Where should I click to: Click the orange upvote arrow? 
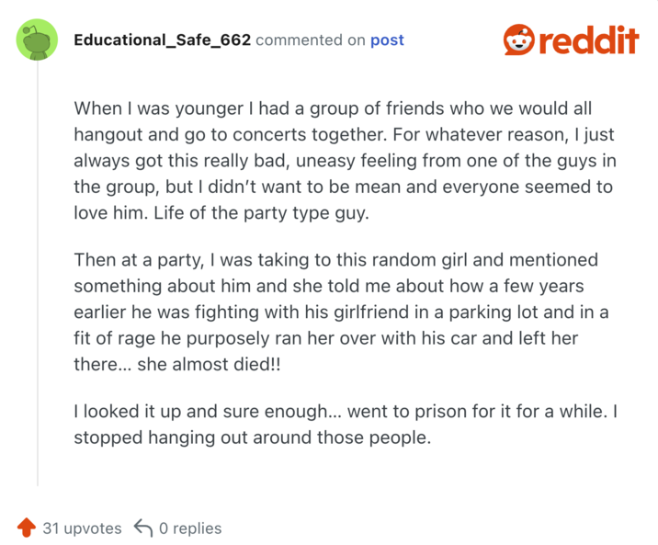pyautogui.click(x=27, y=528)
